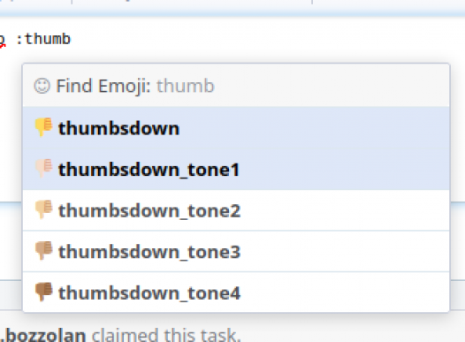
Task: Select the thumbsdown emoji entry
Action: pos(236,128)
